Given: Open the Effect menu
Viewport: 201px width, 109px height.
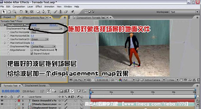Looking at the screenshot, I should (39, 7).
